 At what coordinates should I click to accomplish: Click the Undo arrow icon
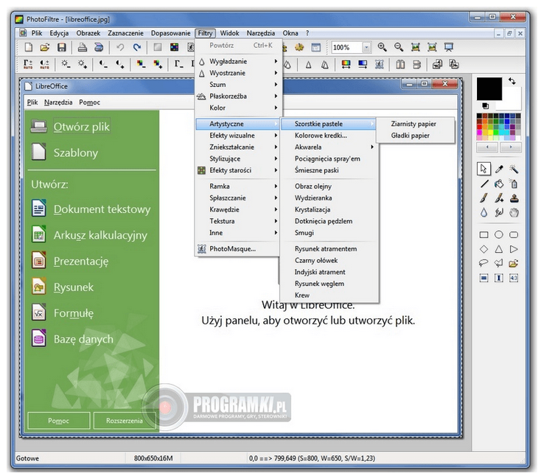coord(120,47)
